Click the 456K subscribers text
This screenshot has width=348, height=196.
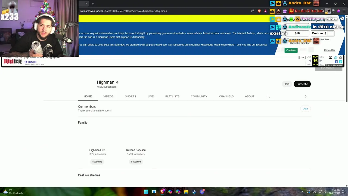107,87
